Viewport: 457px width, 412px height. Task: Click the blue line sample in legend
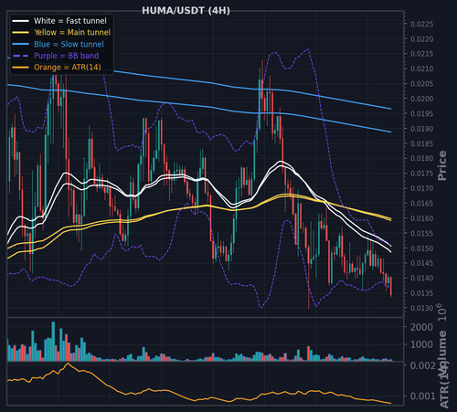click(20, 44)
